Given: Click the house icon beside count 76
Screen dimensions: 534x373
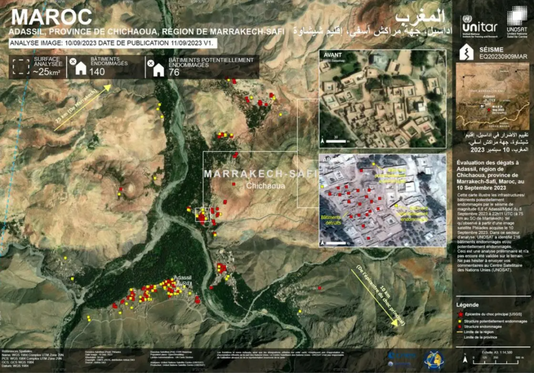Looking at the screenshot, I should coord(159,69).
